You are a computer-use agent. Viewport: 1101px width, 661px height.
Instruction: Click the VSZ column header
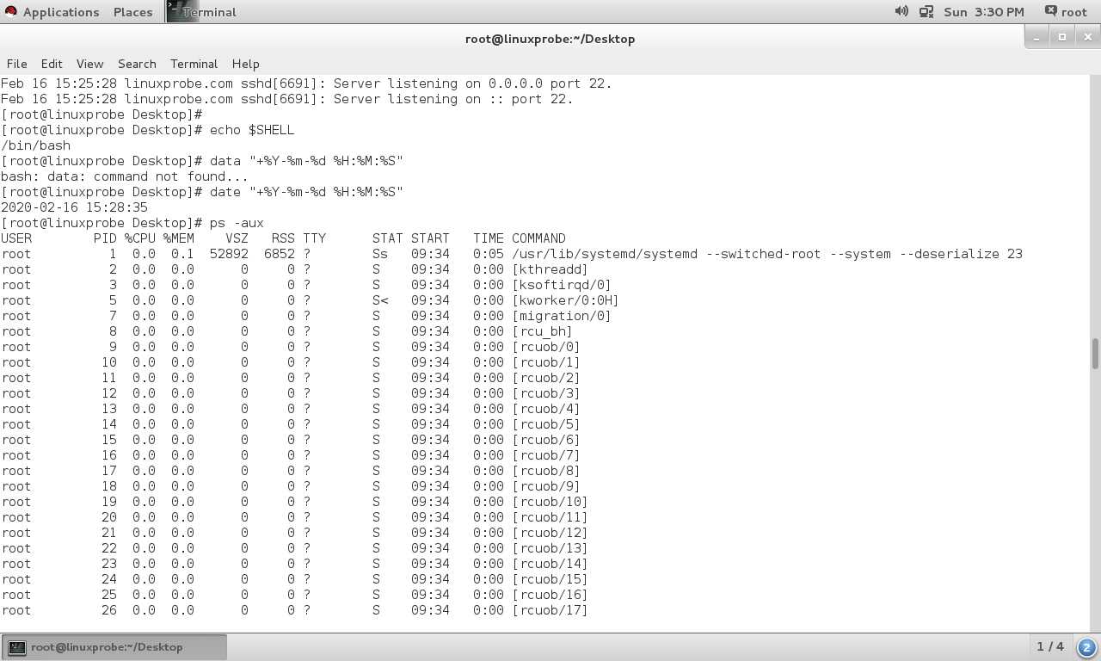(237, 238)
